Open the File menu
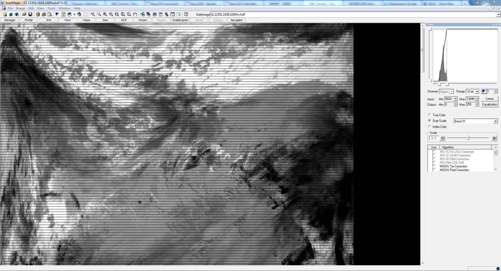The width and height of the screenshot is (501, 271). [x=10, y=8]
